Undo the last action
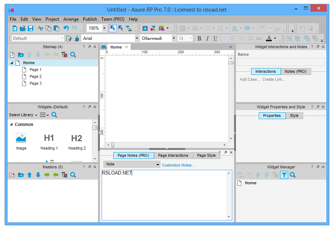The height and width of the screenshot is (231, 334). [x=66, y=28]
